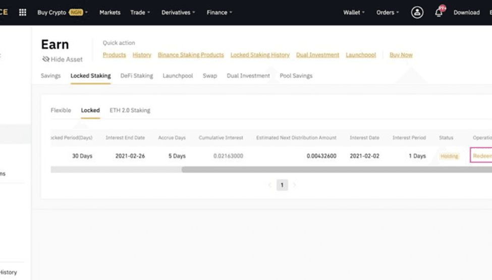492x280 pixels.
Task: Click the 0.00432600 distribution amount value
Action: 321,156
